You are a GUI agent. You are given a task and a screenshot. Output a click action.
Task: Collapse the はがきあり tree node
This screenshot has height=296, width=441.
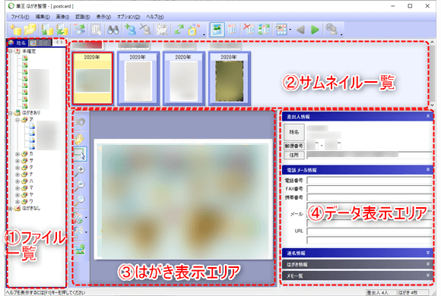(x=11, y=113)
